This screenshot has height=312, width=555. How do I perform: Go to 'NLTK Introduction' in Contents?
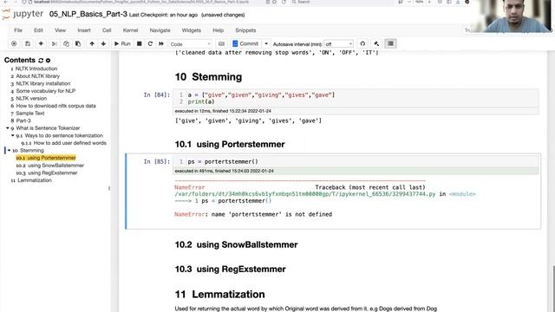click(36, 68)
